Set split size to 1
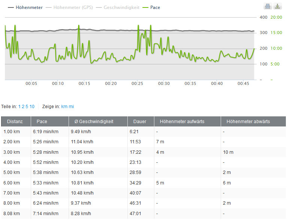287x220 pixels. coord(19,107)
